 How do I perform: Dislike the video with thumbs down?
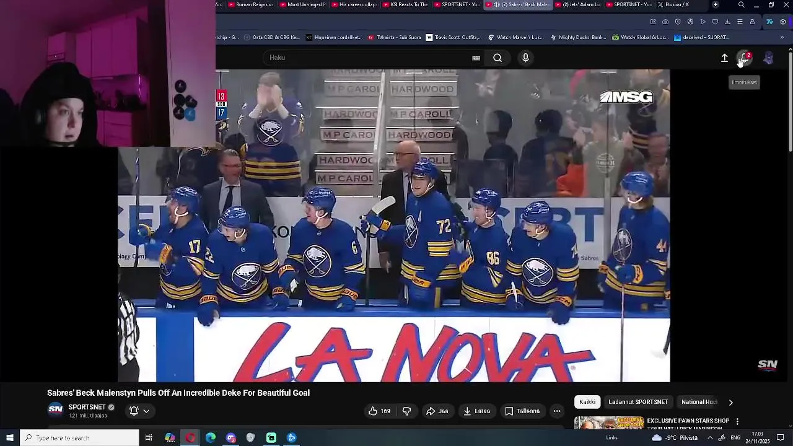[406, 411]
